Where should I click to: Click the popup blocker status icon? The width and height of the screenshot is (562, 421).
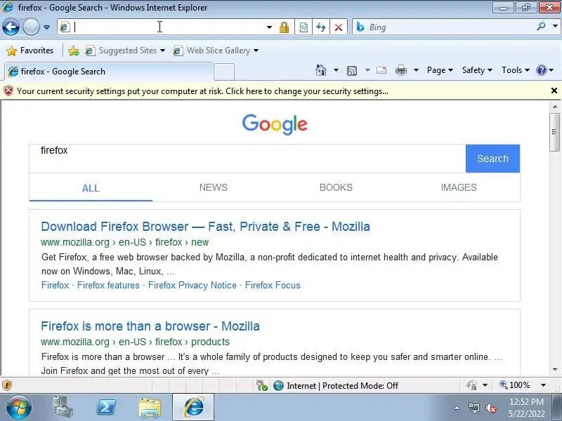coord(261,385)
